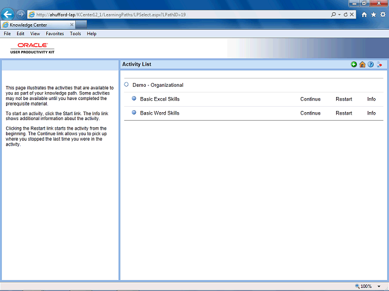Click Basic Word Skills status bullet icon
This screenshot has width=389, height=291.
[134, 113]
